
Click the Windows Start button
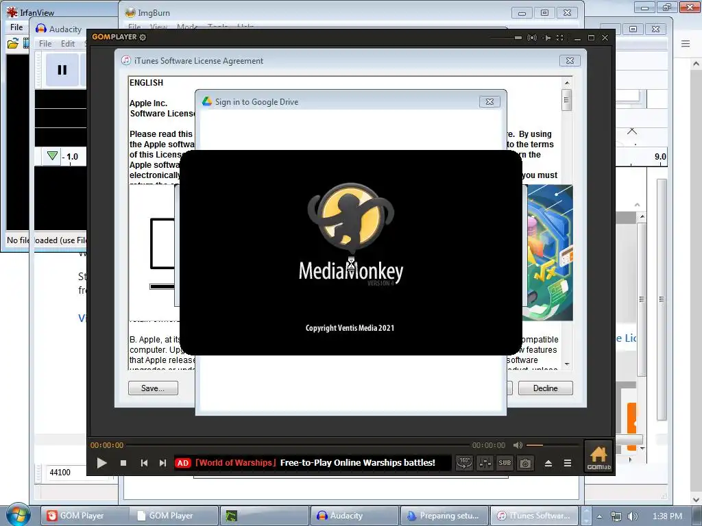(18, 515)
